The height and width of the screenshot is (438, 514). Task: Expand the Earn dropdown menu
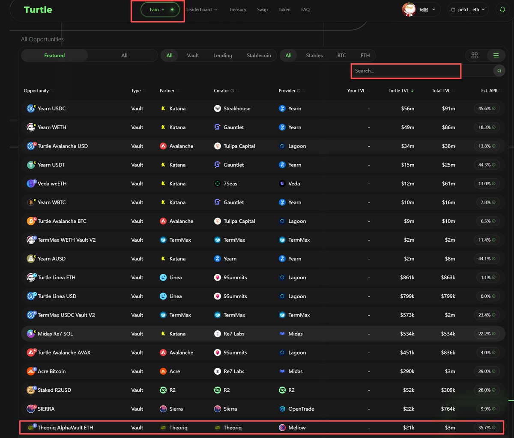[x=158, y=10]
